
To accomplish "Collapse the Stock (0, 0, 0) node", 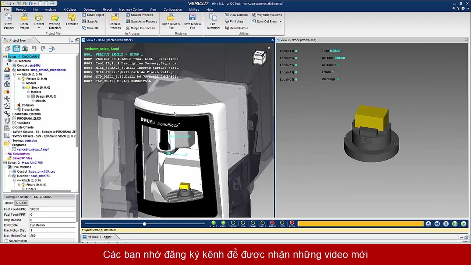I will click(x=24, y=88).
